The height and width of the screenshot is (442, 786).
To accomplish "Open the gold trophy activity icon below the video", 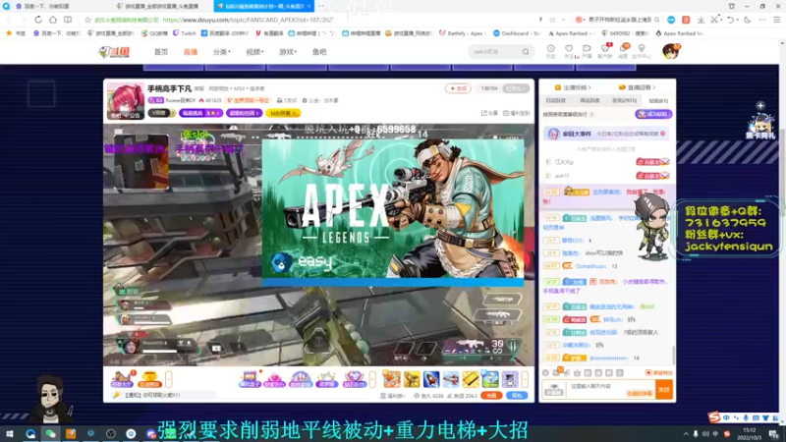I will [149, 379].
